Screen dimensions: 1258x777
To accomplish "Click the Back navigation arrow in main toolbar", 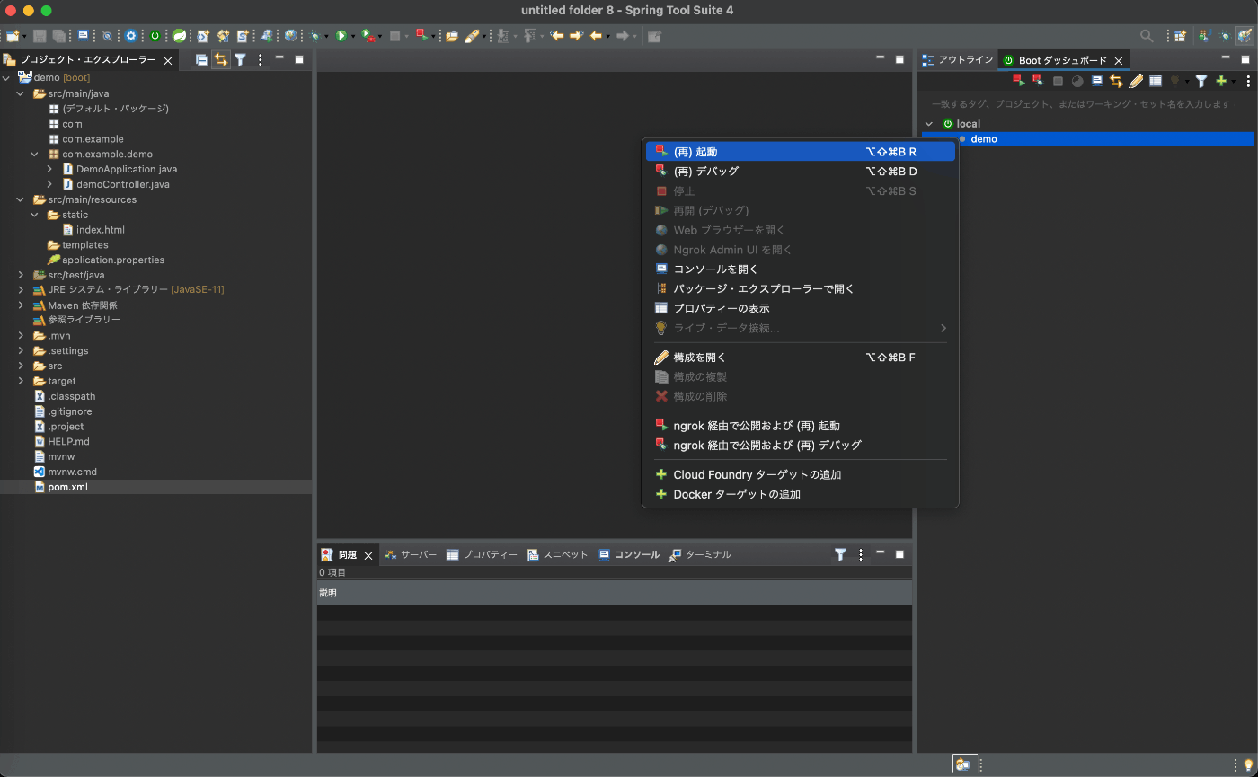I will (595, 36).
